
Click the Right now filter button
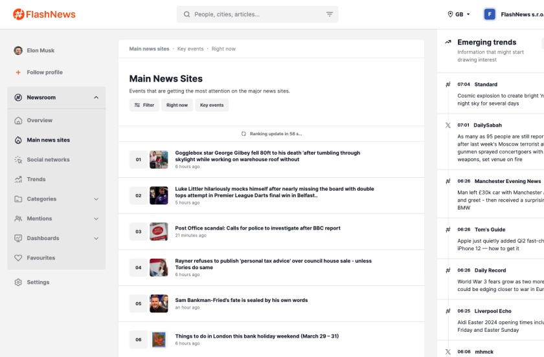coord(177,105)
